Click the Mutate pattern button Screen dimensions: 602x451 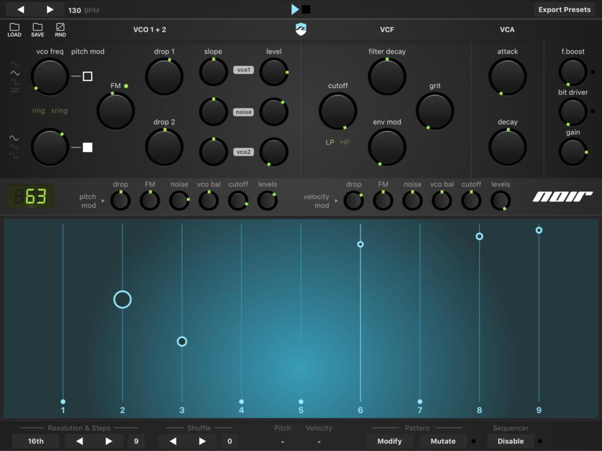443,441
